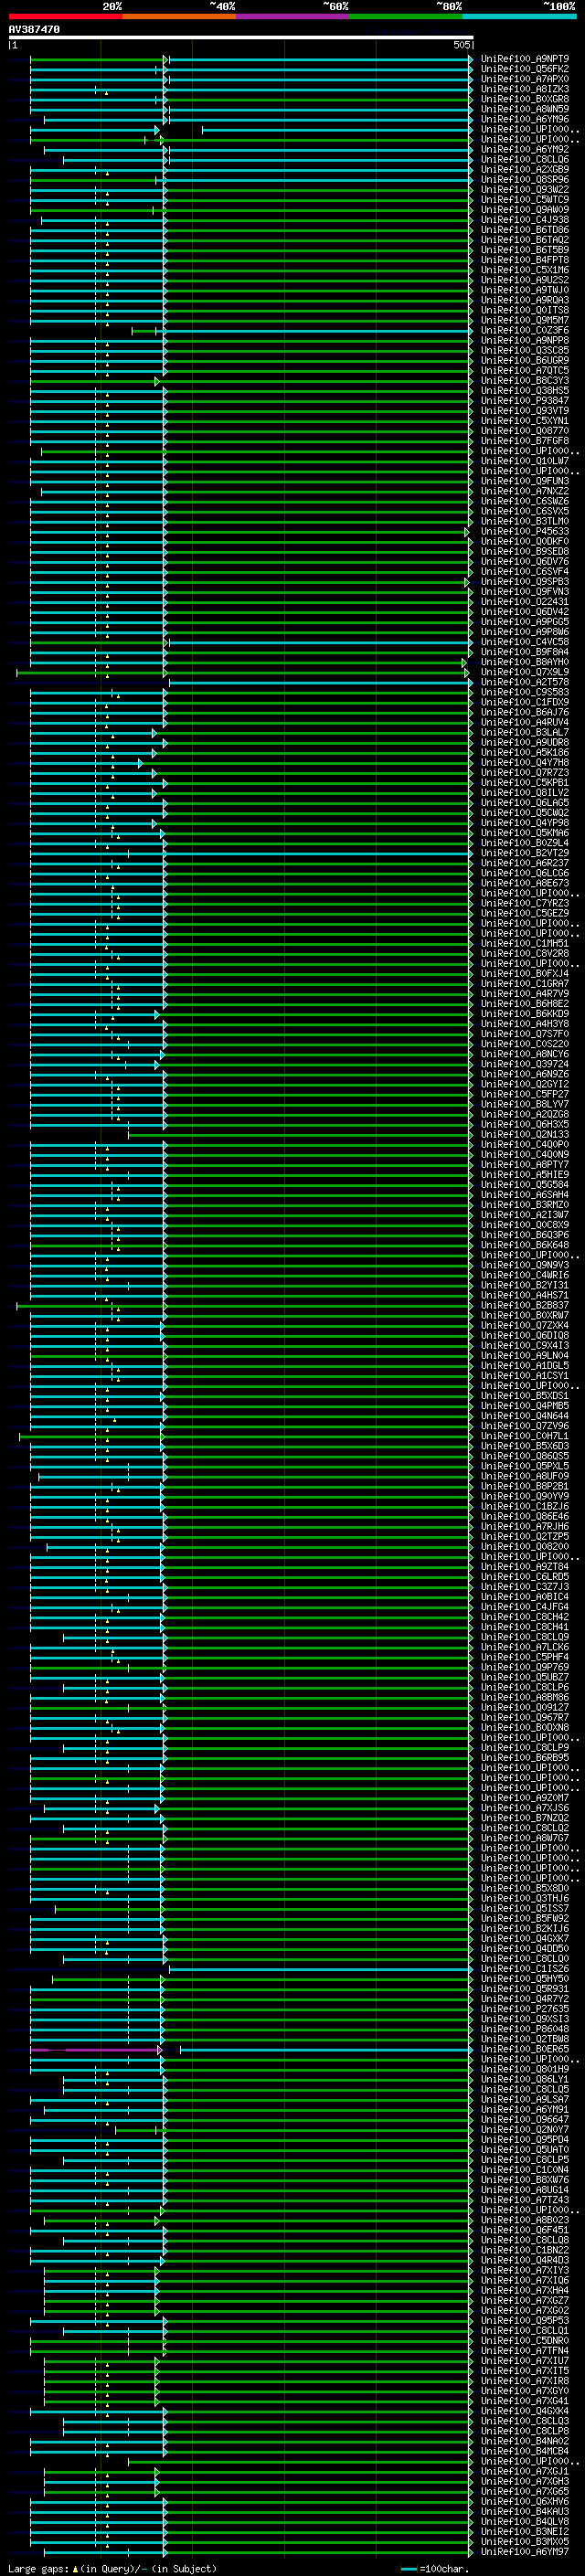Click hit label UniRef100_B2B837
585x2576 pixels.
click(525, 1305)
